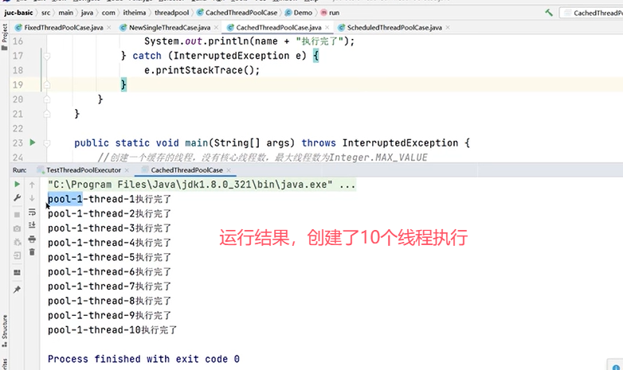The height and width of the screenshot is (370, 623).
Task: Close the CachedThreadPoolCase.java editor tab
Action: pyautogui.click(x=327, y=27)
